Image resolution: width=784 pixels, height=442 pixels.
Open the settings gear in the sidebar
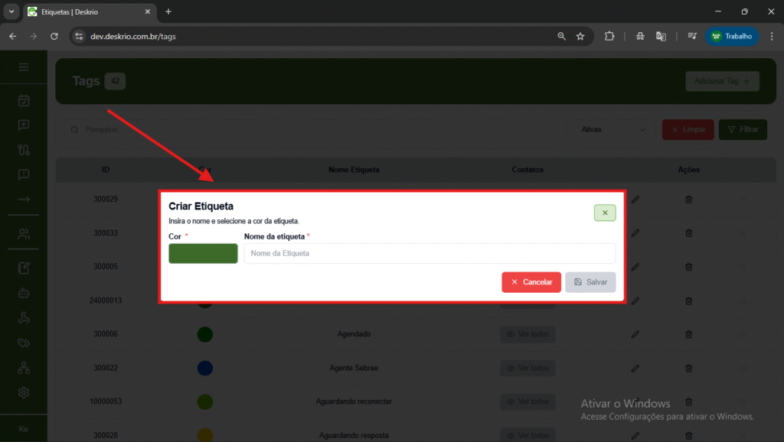(24, 392)
